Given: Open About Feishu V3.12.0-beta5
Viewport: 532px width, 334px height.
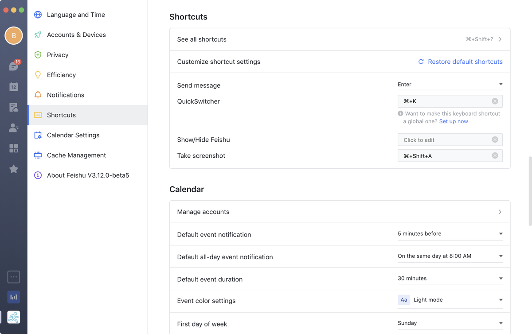Looking at the screenshot, I should (x=87, y=175).
